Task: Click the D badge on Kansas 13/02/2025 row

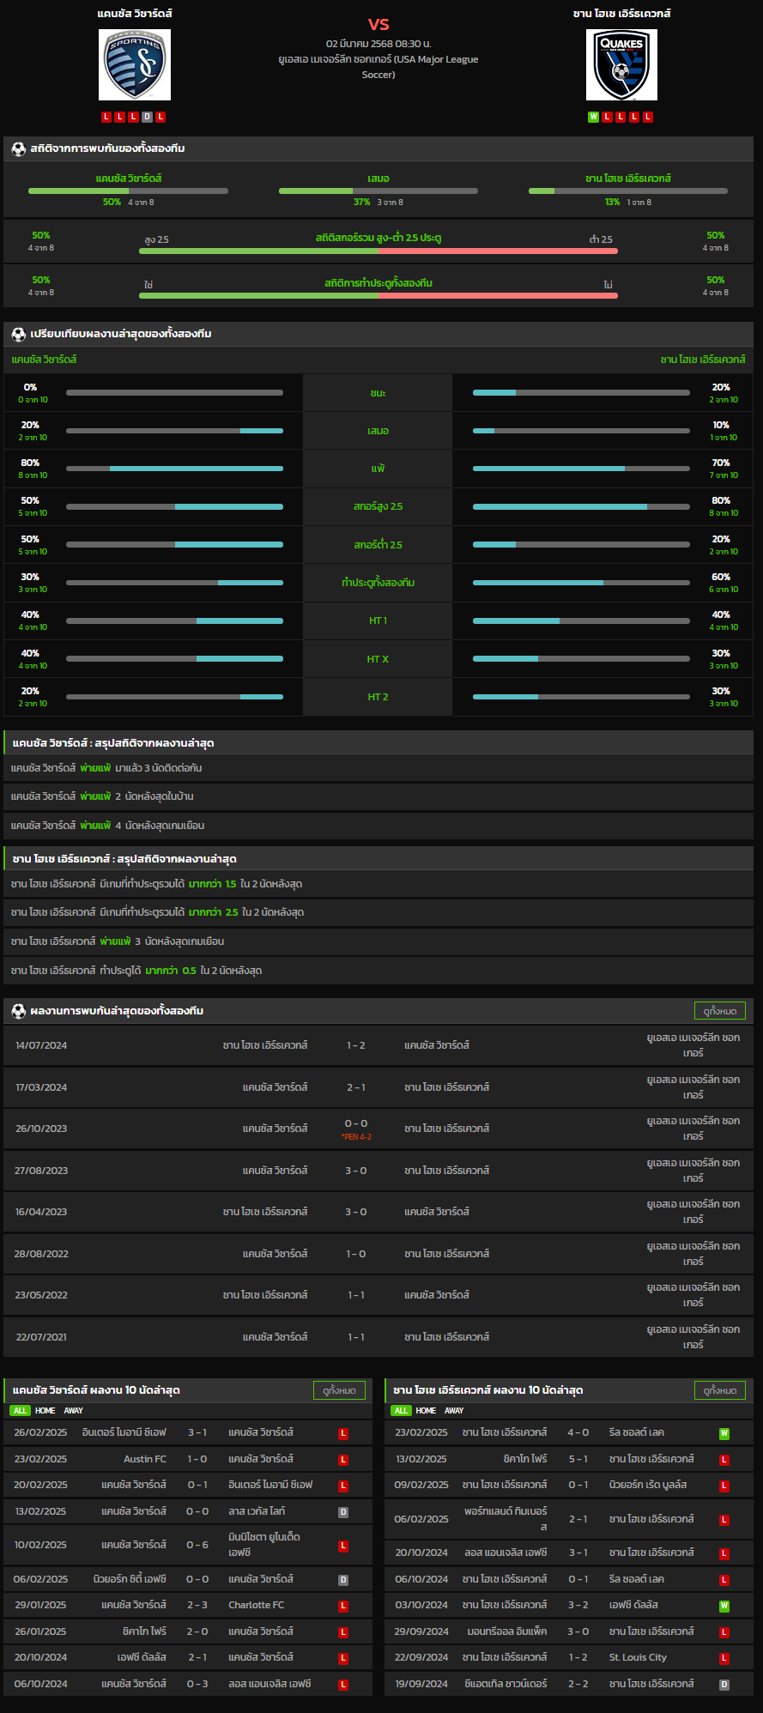Action: 343,1512
